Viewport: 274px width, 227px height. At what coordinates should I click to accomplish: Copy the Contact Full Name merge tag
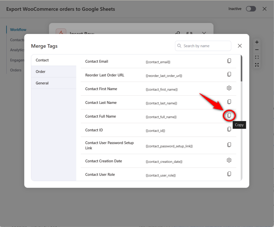tap(229, 116)
